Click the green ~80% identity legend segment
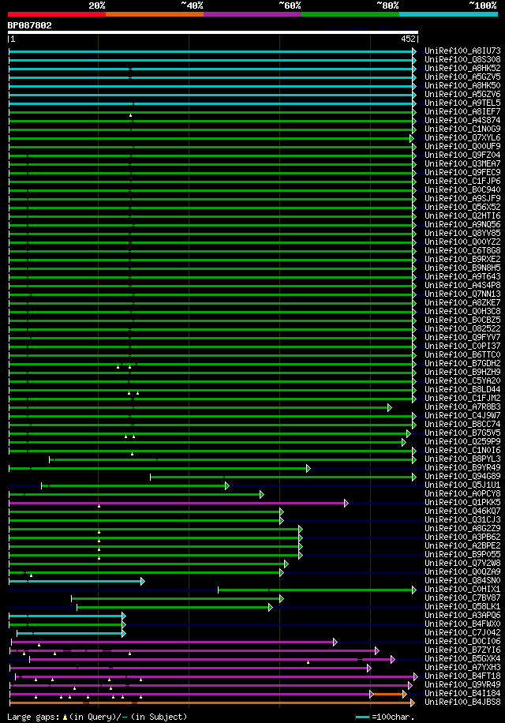The height and width of the screenshot is (723, 505). pos(350,14)
